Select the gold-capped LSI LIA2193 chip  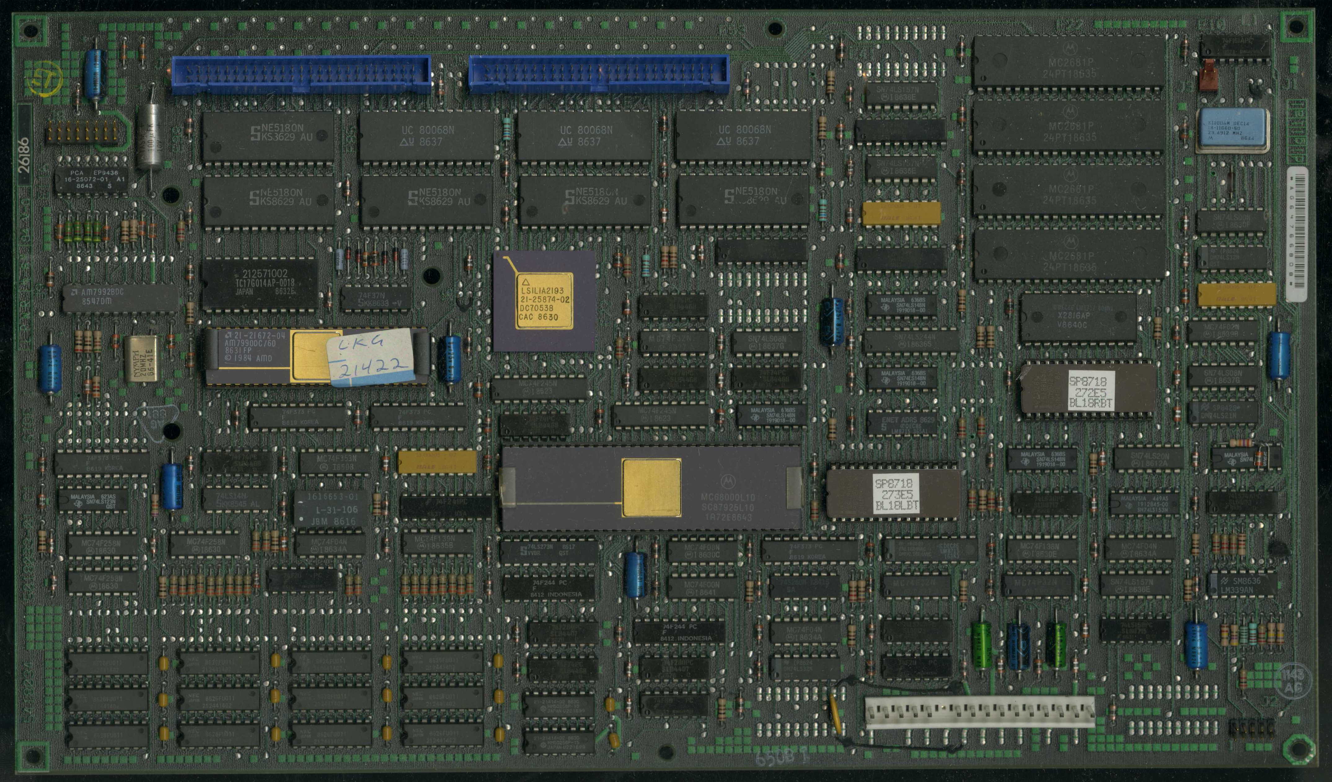[545, 301]
